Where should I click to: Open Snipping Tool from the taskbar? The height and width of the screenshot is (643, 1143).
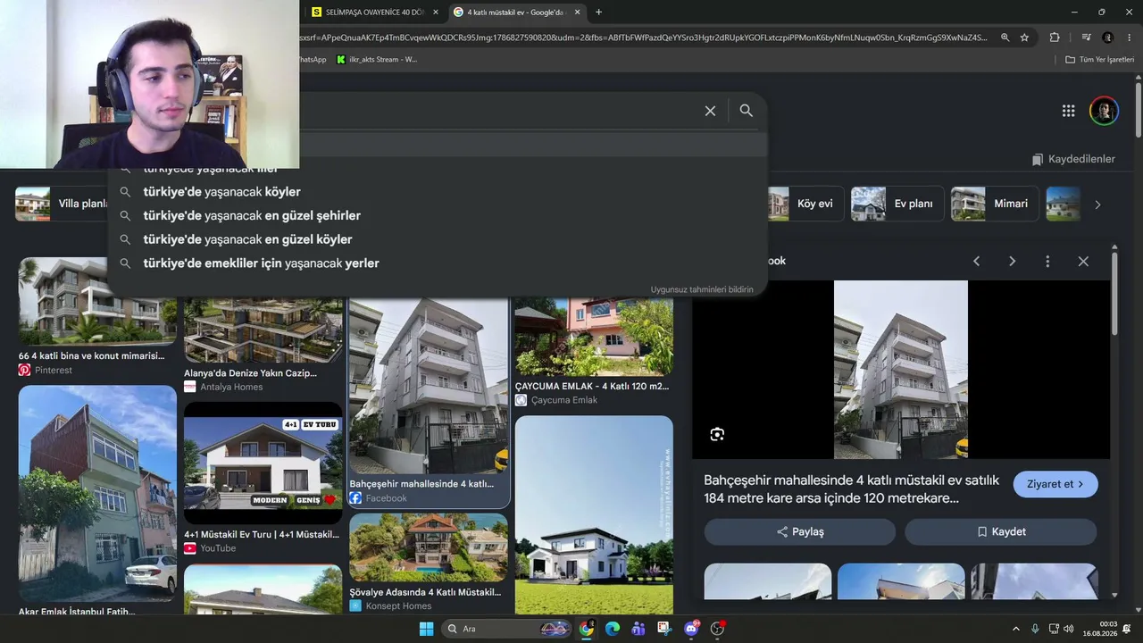click(x=664, y=629)
